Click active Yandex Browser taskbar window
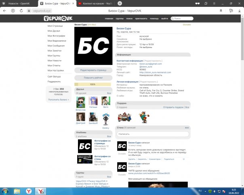Screen dimensions: 244x195 (41, 191)
